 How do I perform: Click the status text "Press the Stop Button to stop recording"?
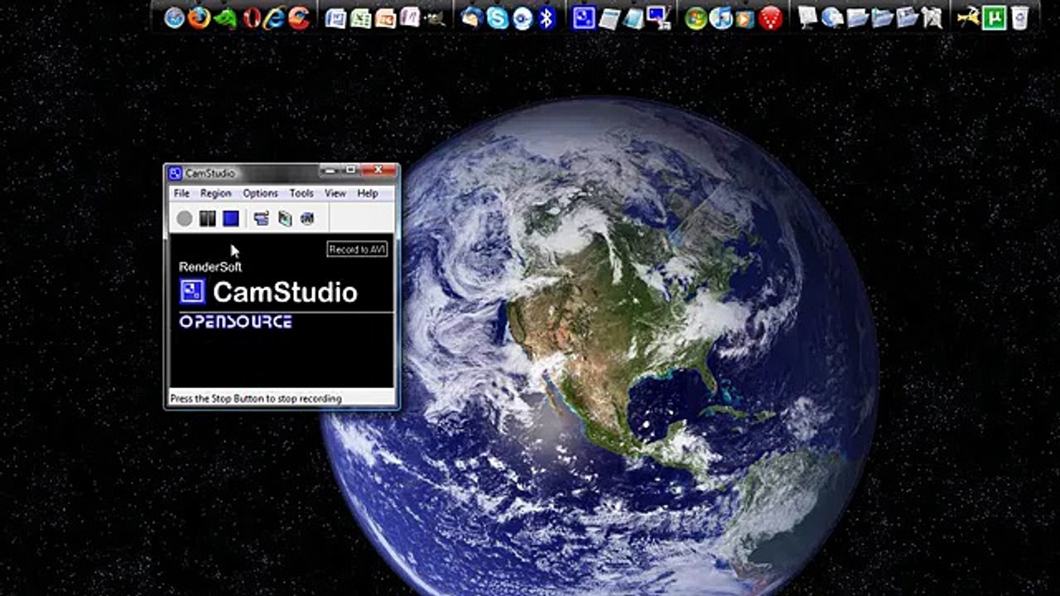click(x=256, y=399)
